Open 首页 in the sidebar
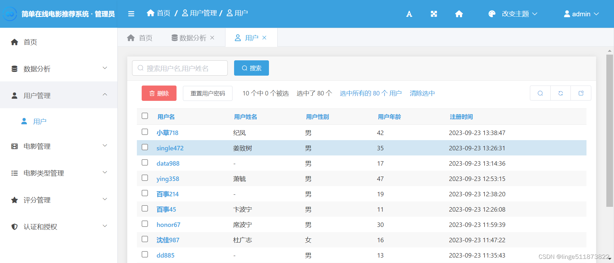 (59, 42)
